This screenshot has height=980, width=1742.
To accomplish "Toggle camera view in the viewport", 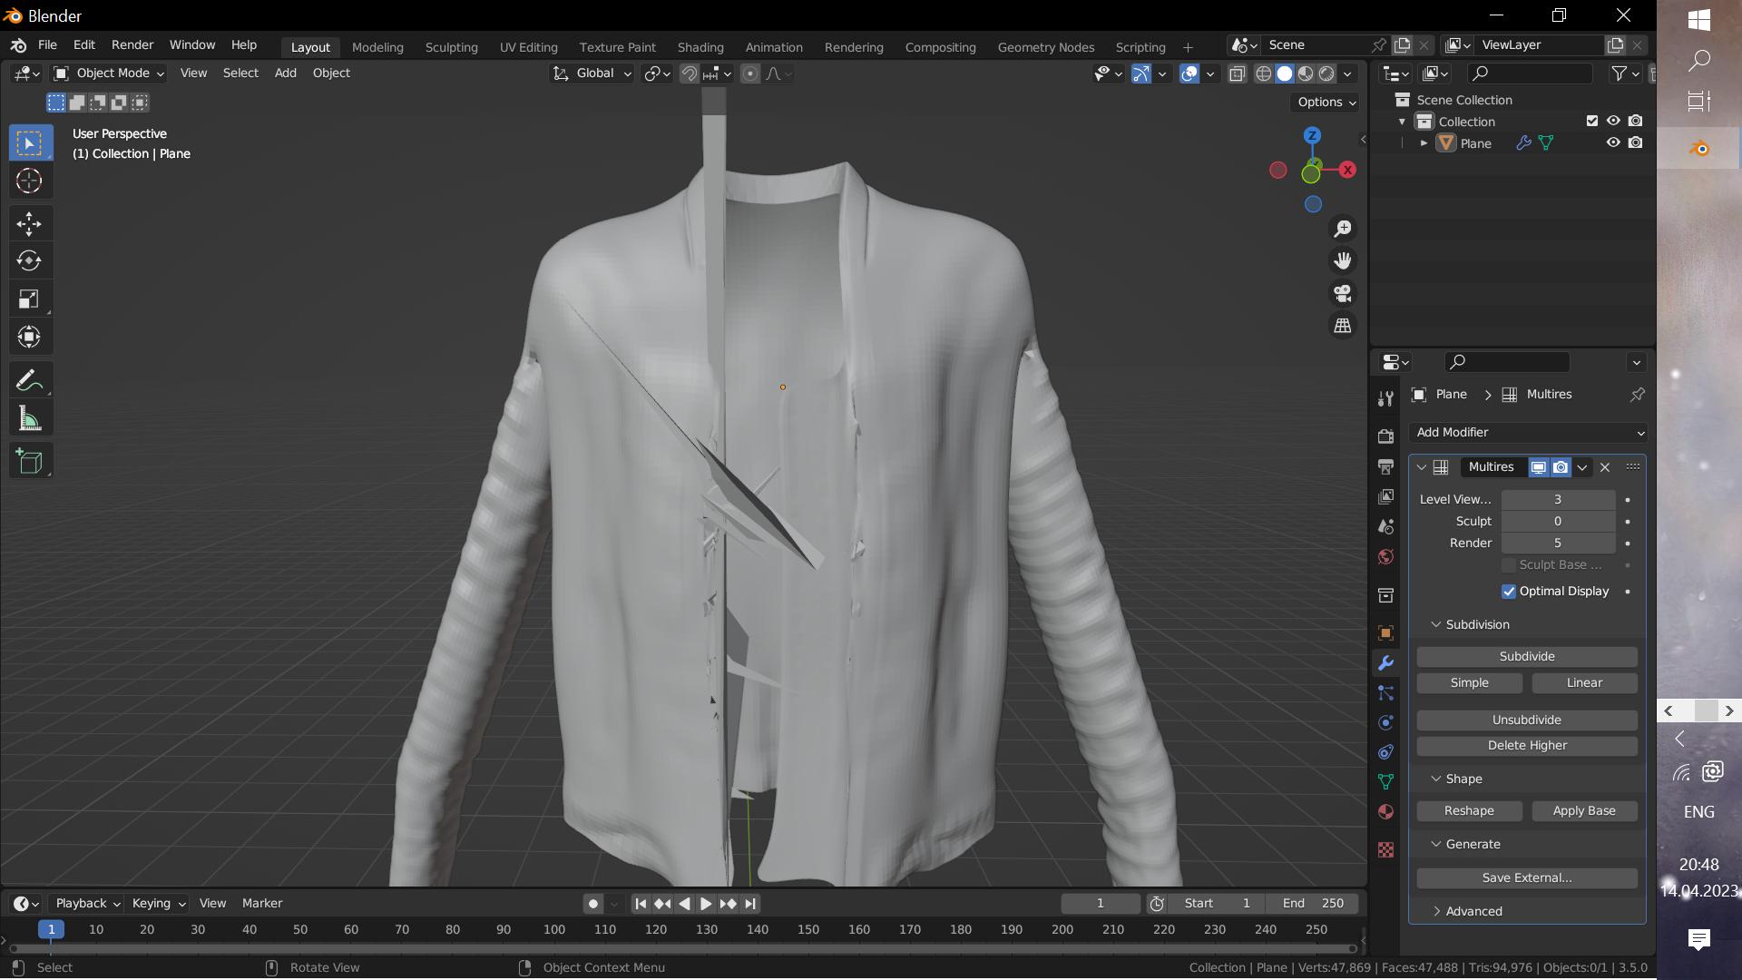I will [1342, 293].
